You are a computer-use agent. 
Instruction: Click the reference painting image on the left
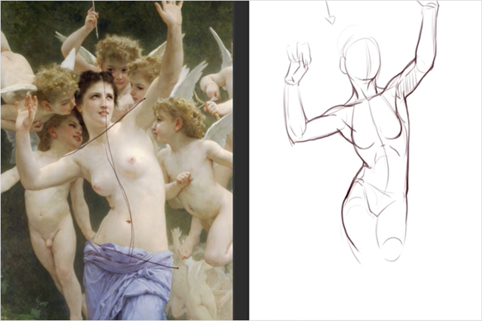[116, 160]
